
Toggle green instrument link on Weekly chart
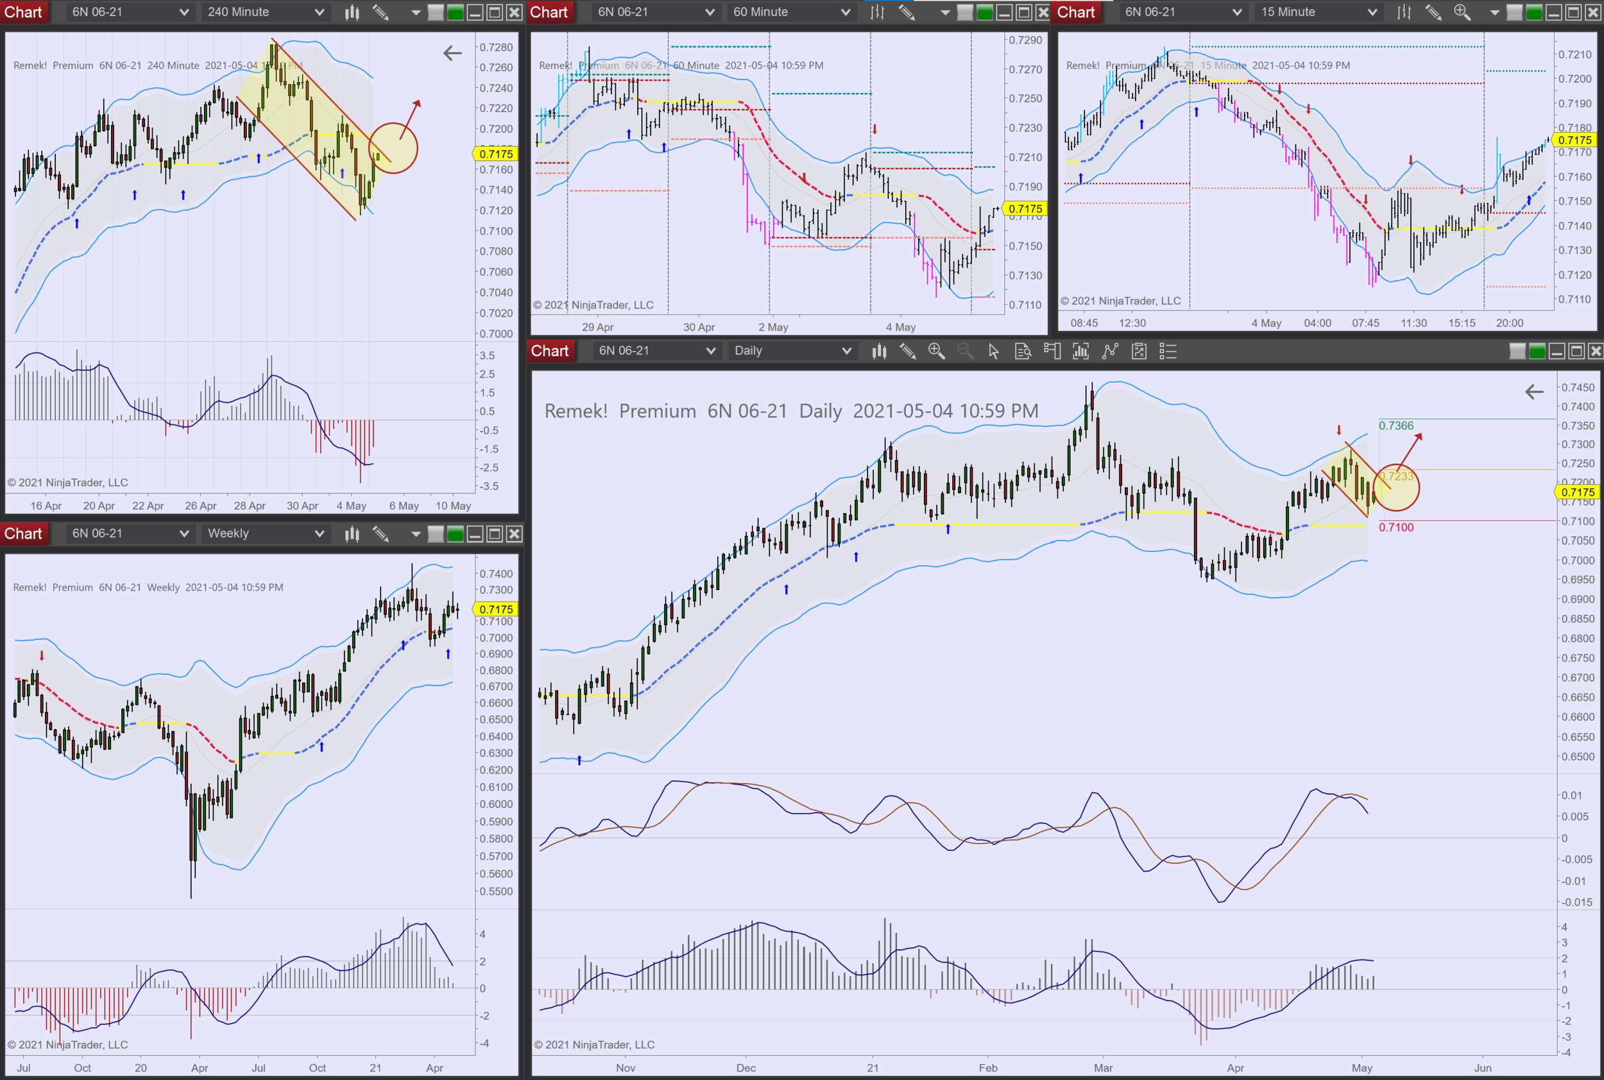point(455,534)
